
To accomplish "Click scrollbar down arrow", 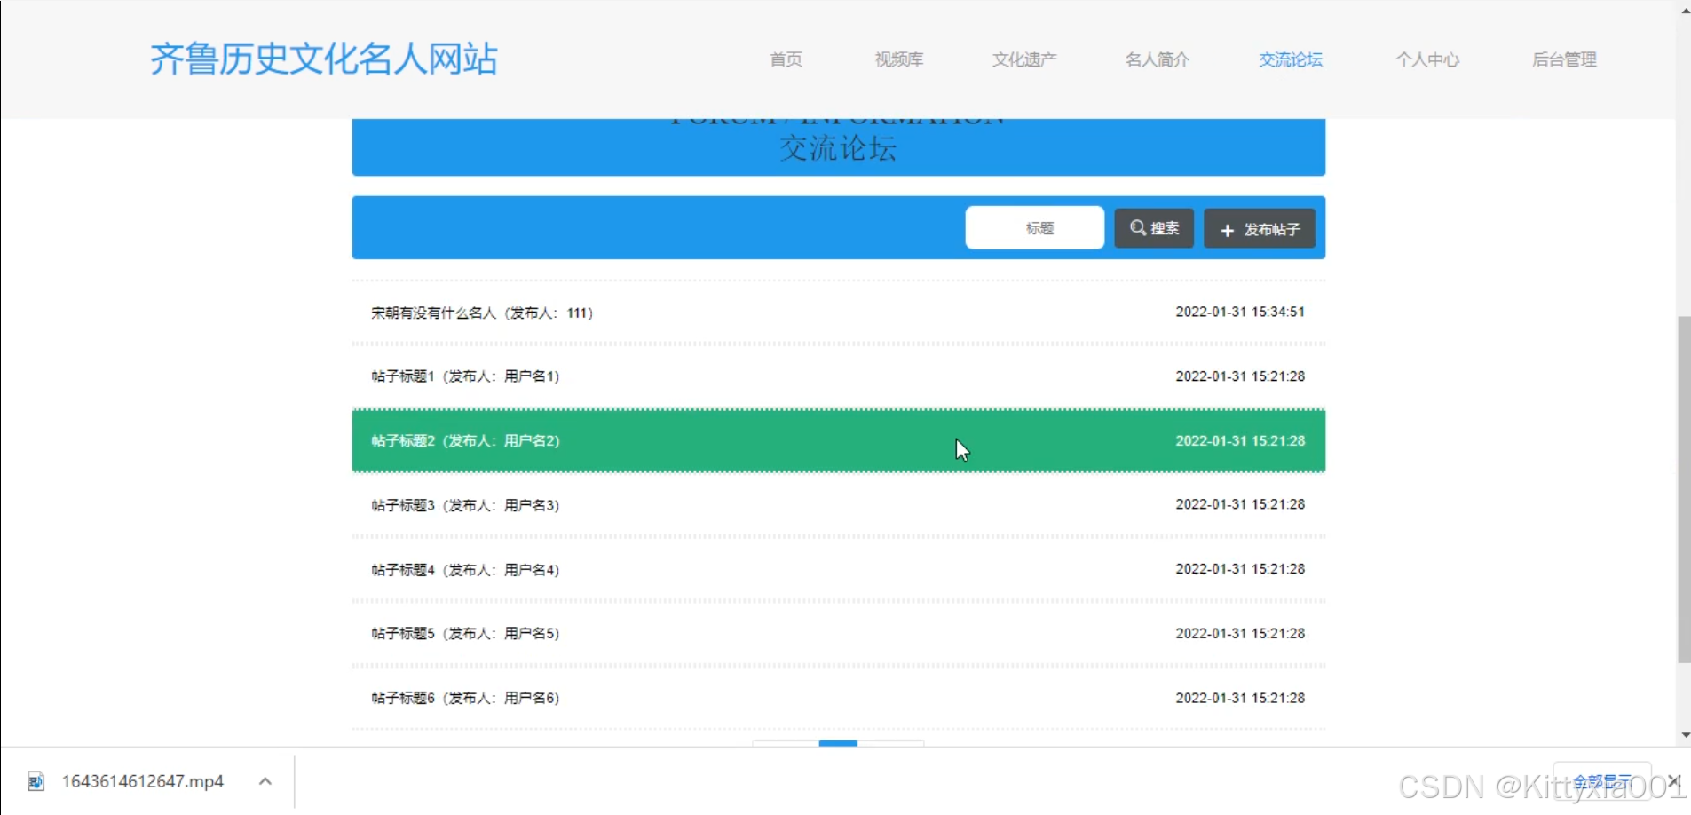I will click(x=1684, y=735).
